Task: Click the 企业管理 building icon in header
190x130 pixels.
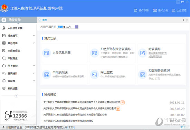Action: click(x=173, y=10)
